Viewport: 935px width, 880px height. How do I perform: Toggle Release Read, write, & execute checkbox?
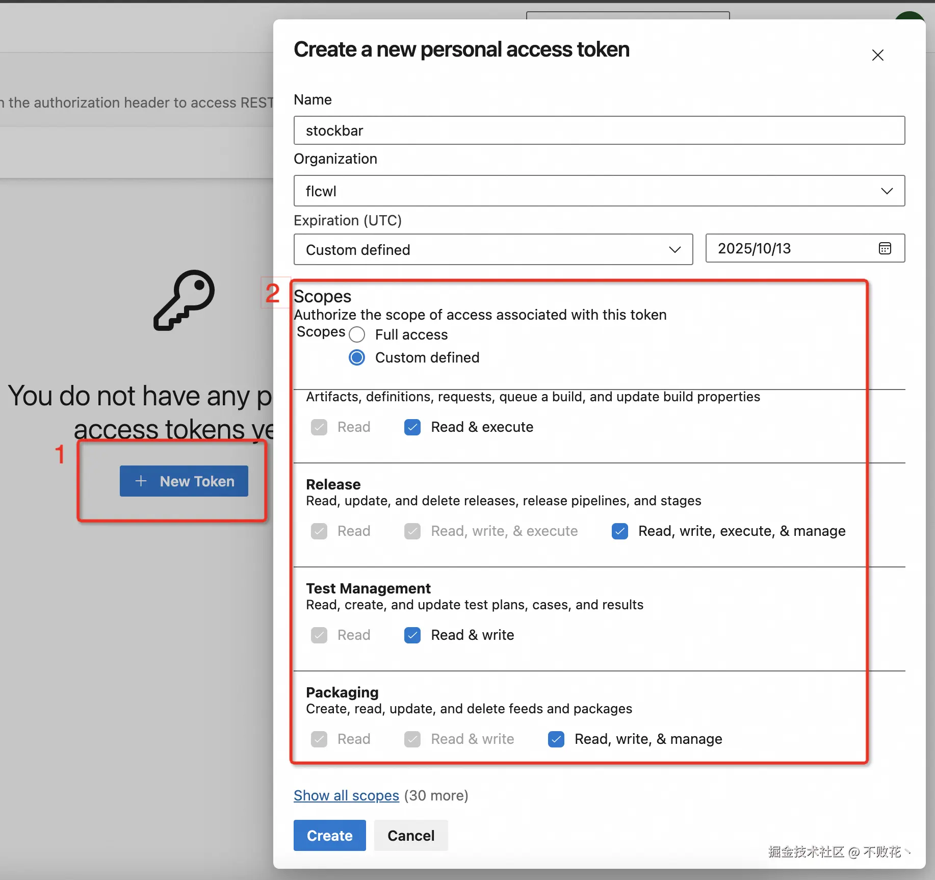click(x=412, y=531)
